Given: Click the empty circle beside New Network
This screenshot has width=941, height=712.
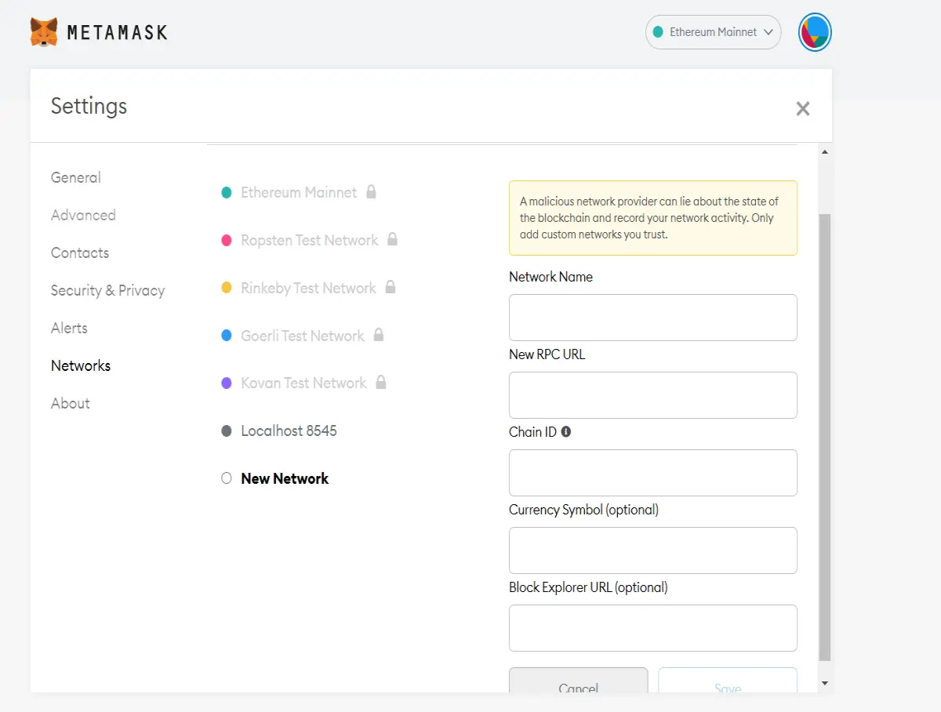Looking at the screenshot, I should coord(227,478).
